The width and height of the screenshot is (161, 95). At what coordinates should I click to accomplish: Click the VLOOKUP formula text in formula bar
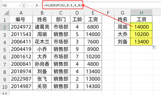[x=63, y=5]
